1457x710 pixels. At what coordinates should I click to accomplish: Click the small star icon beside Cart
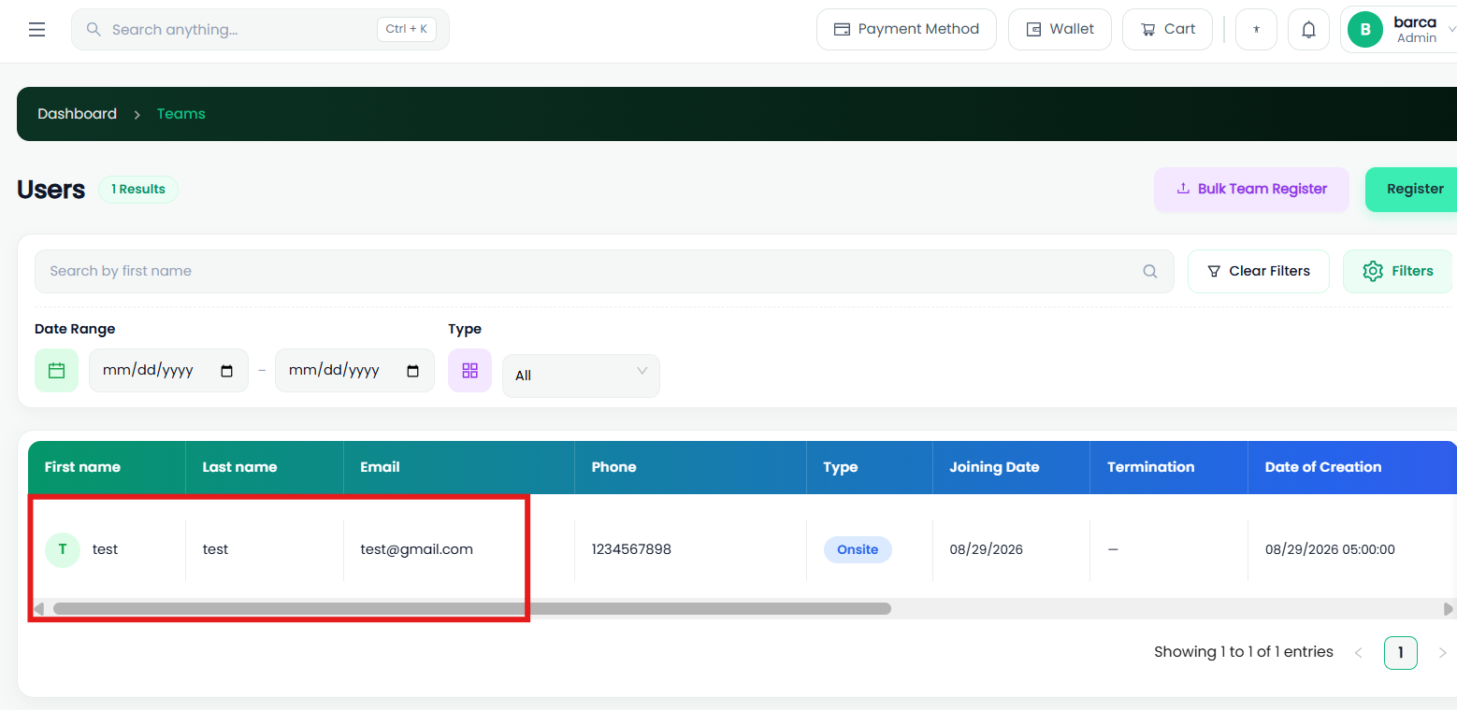1256,30
